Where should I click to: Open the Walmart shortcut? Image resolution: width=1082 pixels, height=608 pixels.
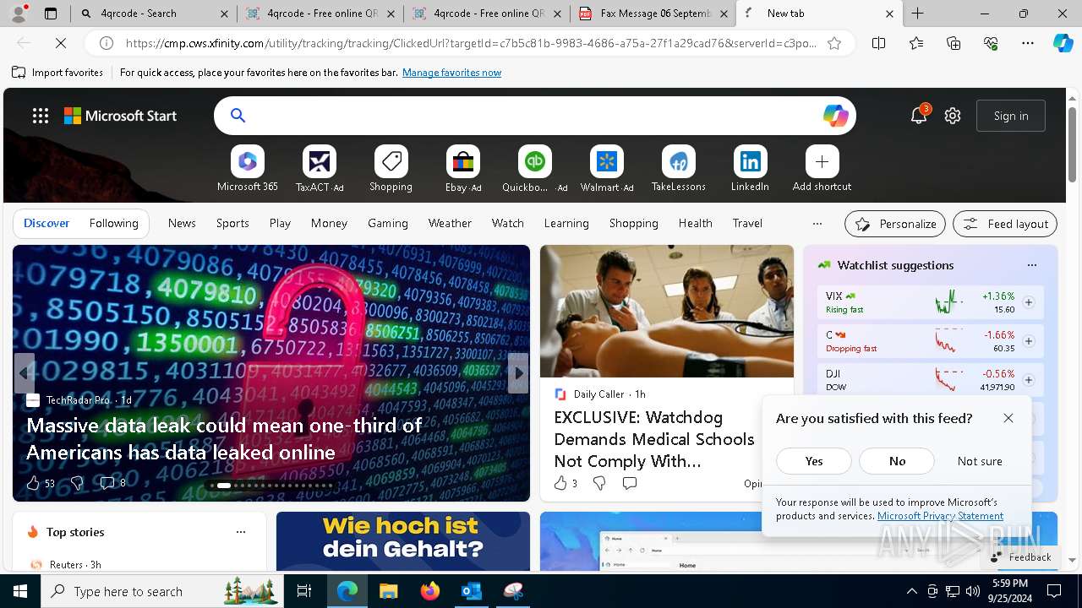click(x=607, y=169)
